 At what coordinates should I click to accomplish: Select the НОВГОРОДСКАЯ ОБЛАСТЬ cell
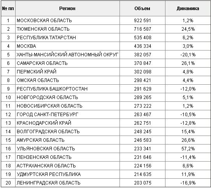pyautogui.click(x=67, y=97)
